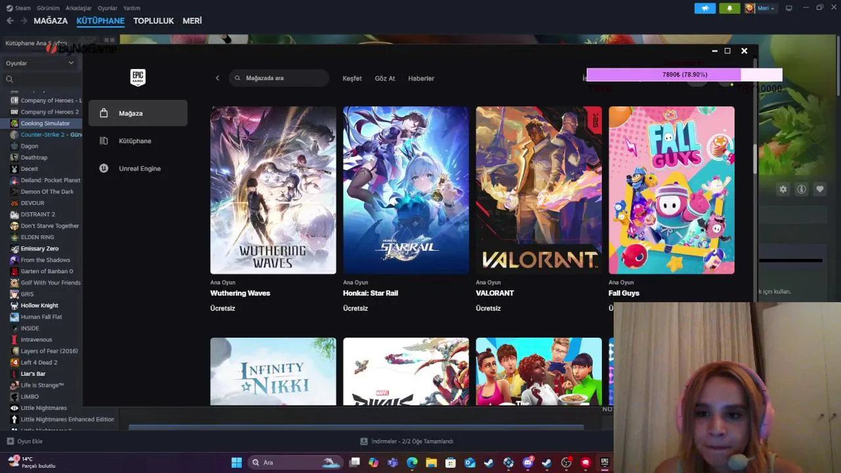Click Windows taskbar 'Ara' search box
The width and height of the screenshot is (841, 473).
(294, 462)
